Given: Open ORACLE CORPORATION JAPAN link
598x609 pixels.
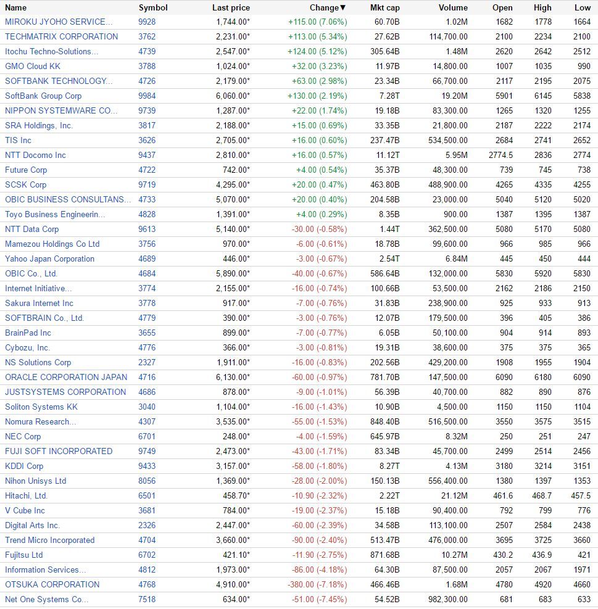Looking at the screenshot, I should pyautogui.click(x=66, y=377).
